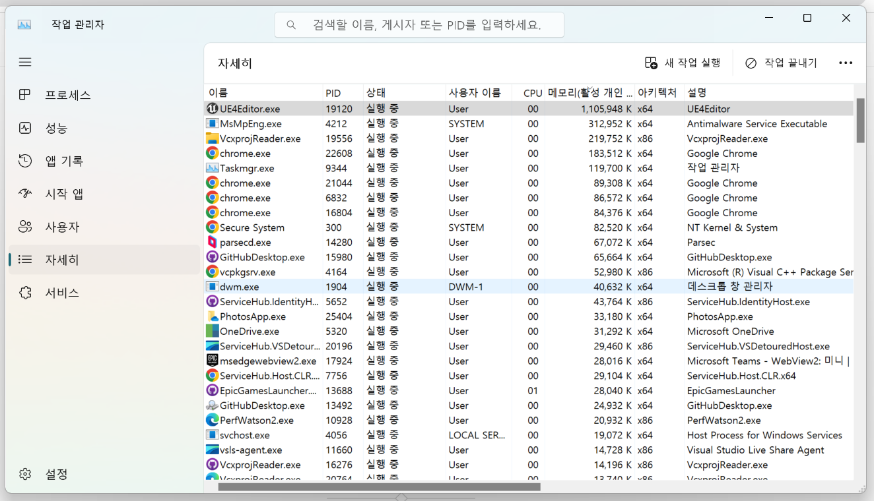Click the vertical scrollbar thumb
Screen dimensions: 874x501
point(861,121)
